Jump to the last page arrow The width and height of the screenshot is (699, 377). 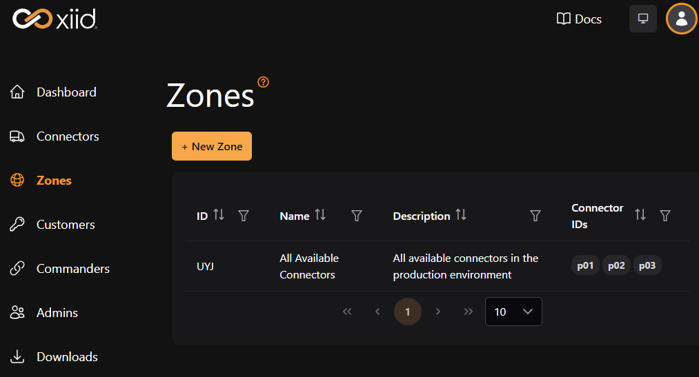(469, 312)
